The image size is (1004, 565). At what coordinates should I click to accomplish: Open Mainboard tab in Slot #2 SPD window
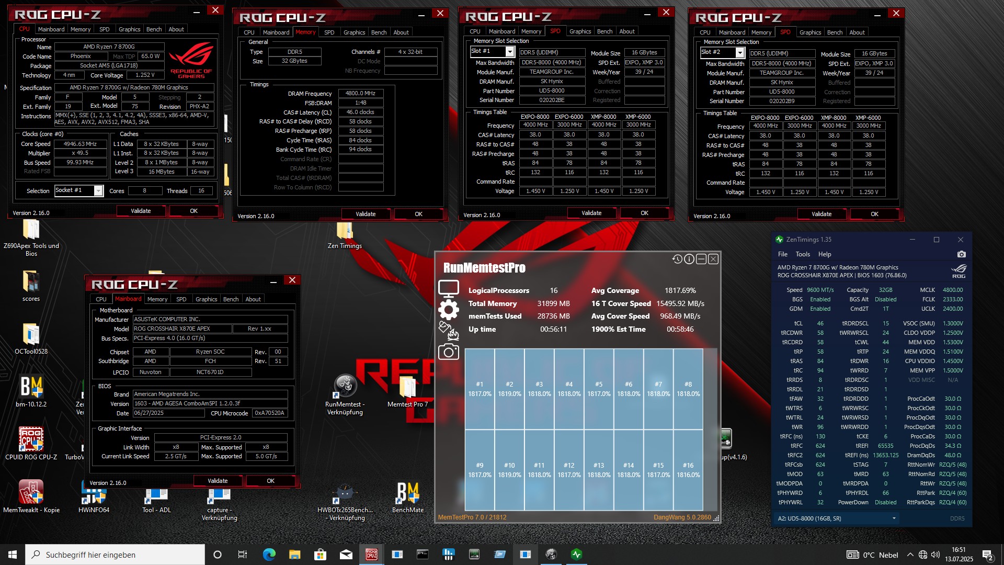(732, 32)
